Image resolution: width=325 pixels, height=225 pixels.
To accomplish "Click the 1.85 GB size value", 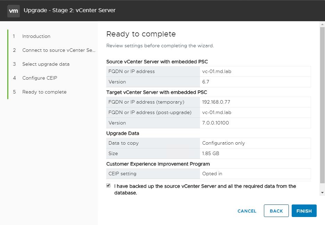I will click(210, 153).
